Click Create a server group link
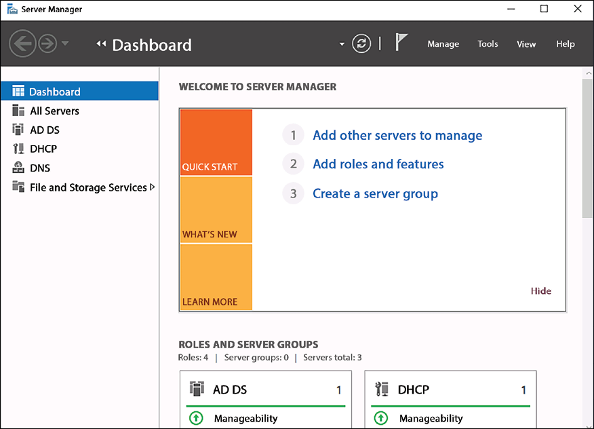The width and height of the screenshot is (594, 429). pyautogui.click(x=375, y=194)
